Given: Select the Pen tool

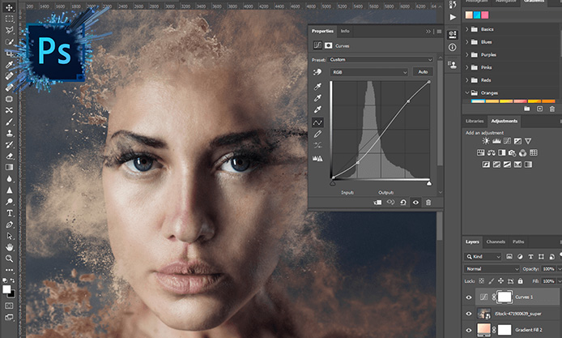Looking at the screenshot, I should [10, 225].
